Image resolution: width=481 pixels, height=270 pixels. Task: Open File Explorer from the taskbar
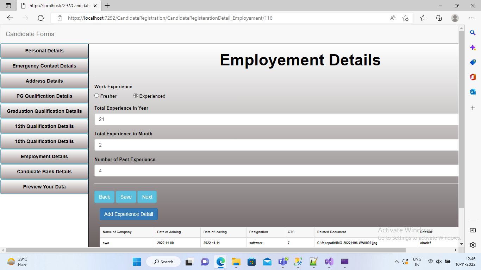click(x=236, y=262)
